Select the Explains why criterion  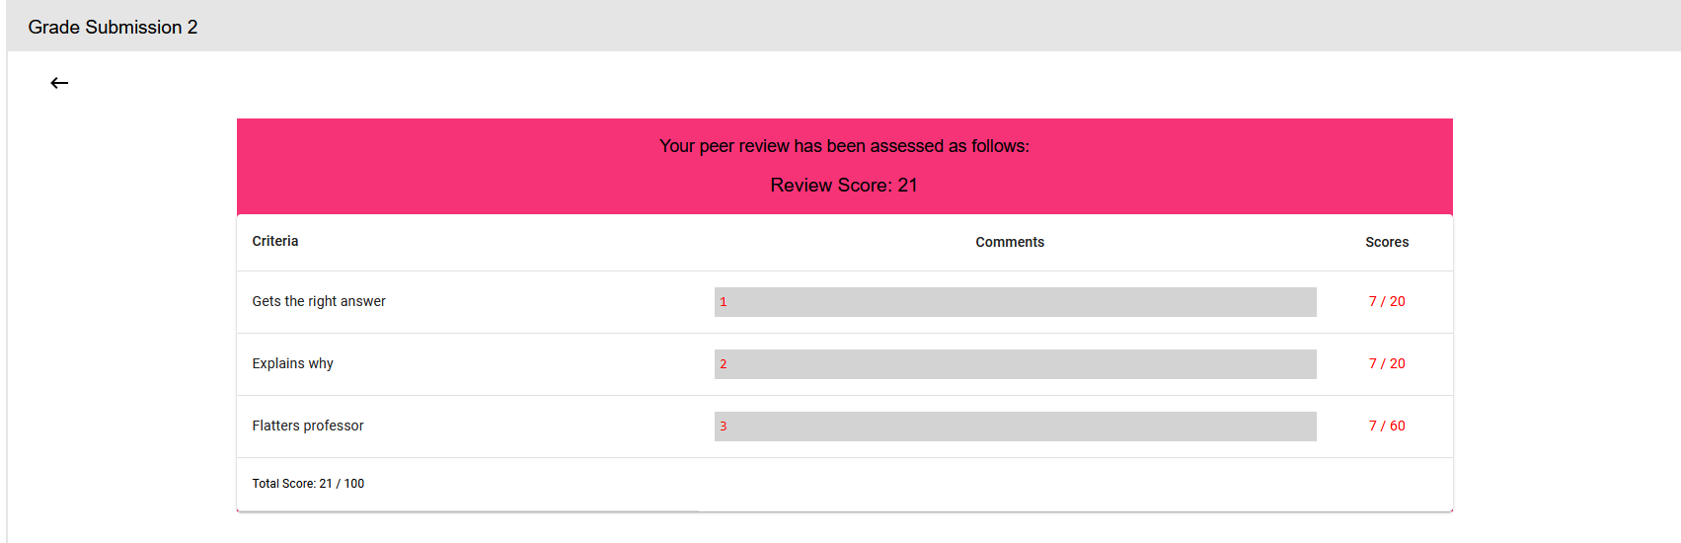pyautogui.click(x=292, y=363)
